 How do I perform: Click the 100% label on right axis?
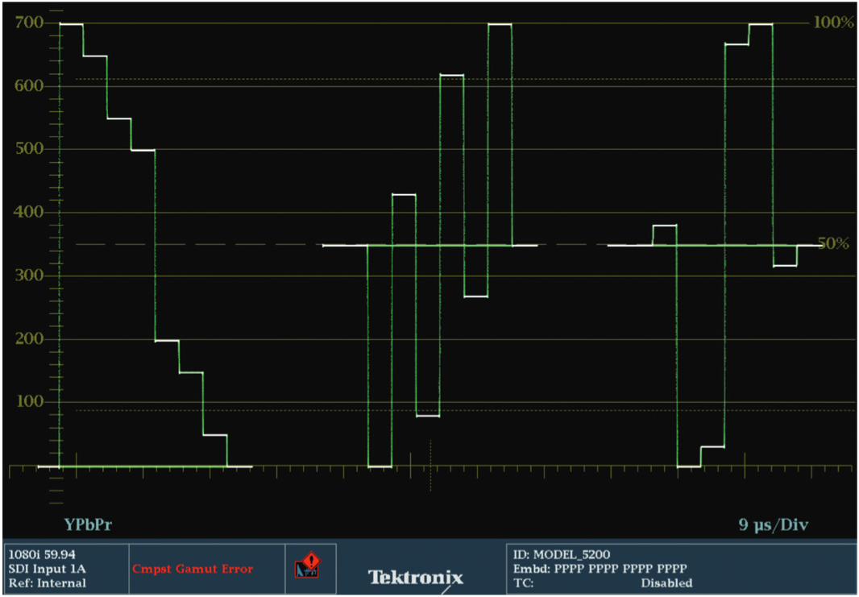click(833, 23)
